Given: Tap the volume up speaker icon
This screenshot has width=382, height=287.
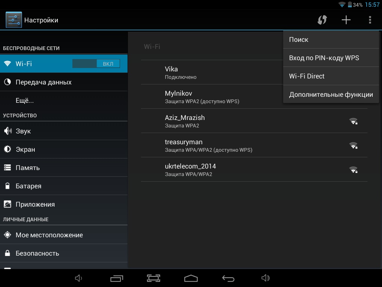Looking at the screenshot, I should click(x=265, y=278).
